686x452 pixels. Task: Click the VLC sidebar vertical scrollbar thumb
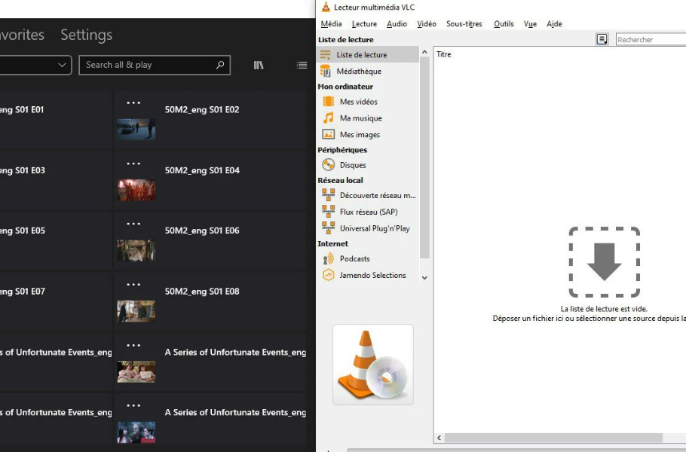(x=424, y=157)
